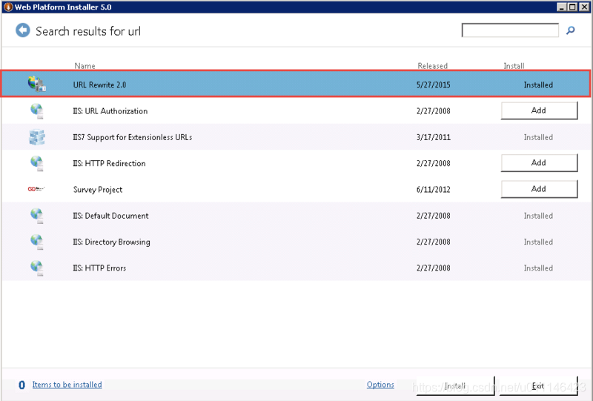593x401 pixels.
Task: Sort by the Released column header
Action: point(432,66)
